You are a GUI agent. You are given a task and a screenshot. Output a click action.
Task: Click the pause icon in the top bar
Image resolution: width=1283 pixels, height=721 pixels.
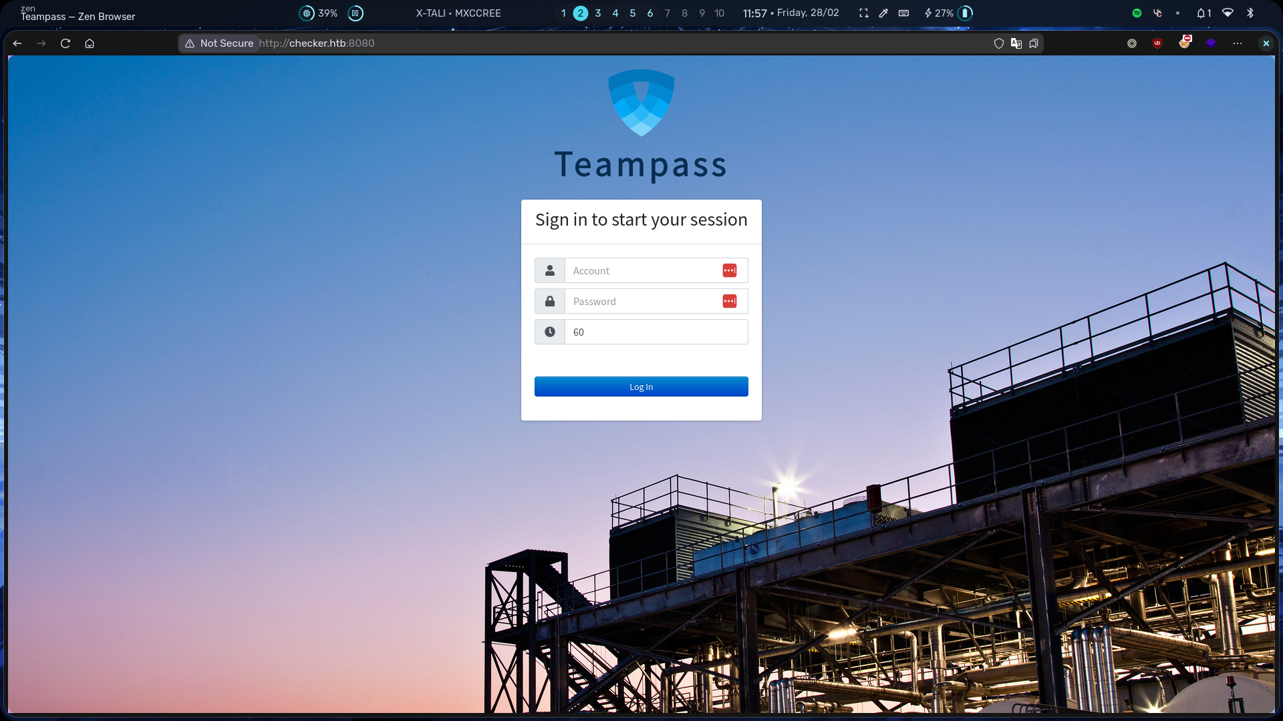pos(355,13)
